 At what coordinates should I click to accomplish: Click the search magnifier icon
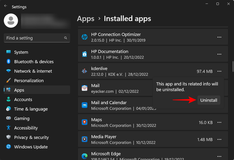66,38
